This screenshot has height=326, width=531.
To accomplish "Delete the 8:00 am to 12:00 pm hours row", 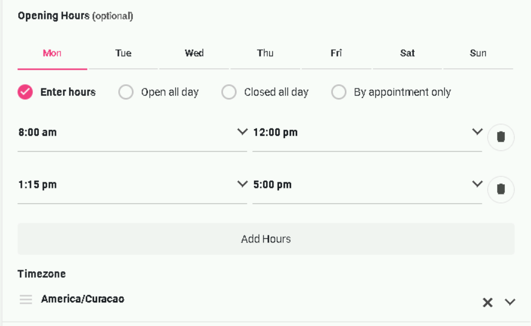I will tap(501, 137).
